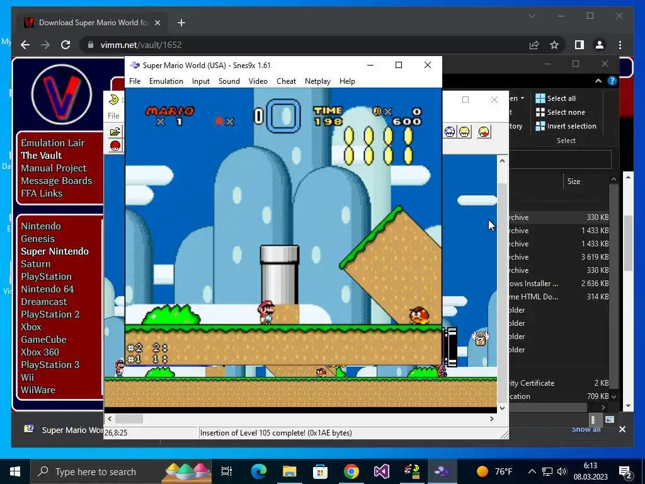Click the yellow mushroom toolbar icon in Lunar Magic
The height and width of the screenshot is (484, 645).
pyautogui.click(x=464, y=132)
